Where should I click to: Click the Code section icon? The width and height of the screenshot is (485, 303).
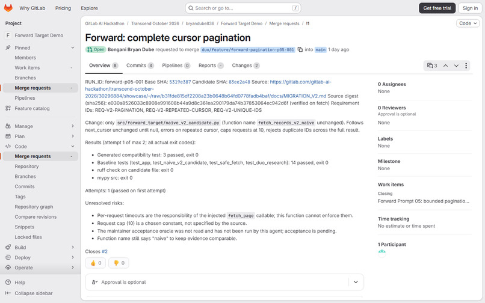click(8, 146)
